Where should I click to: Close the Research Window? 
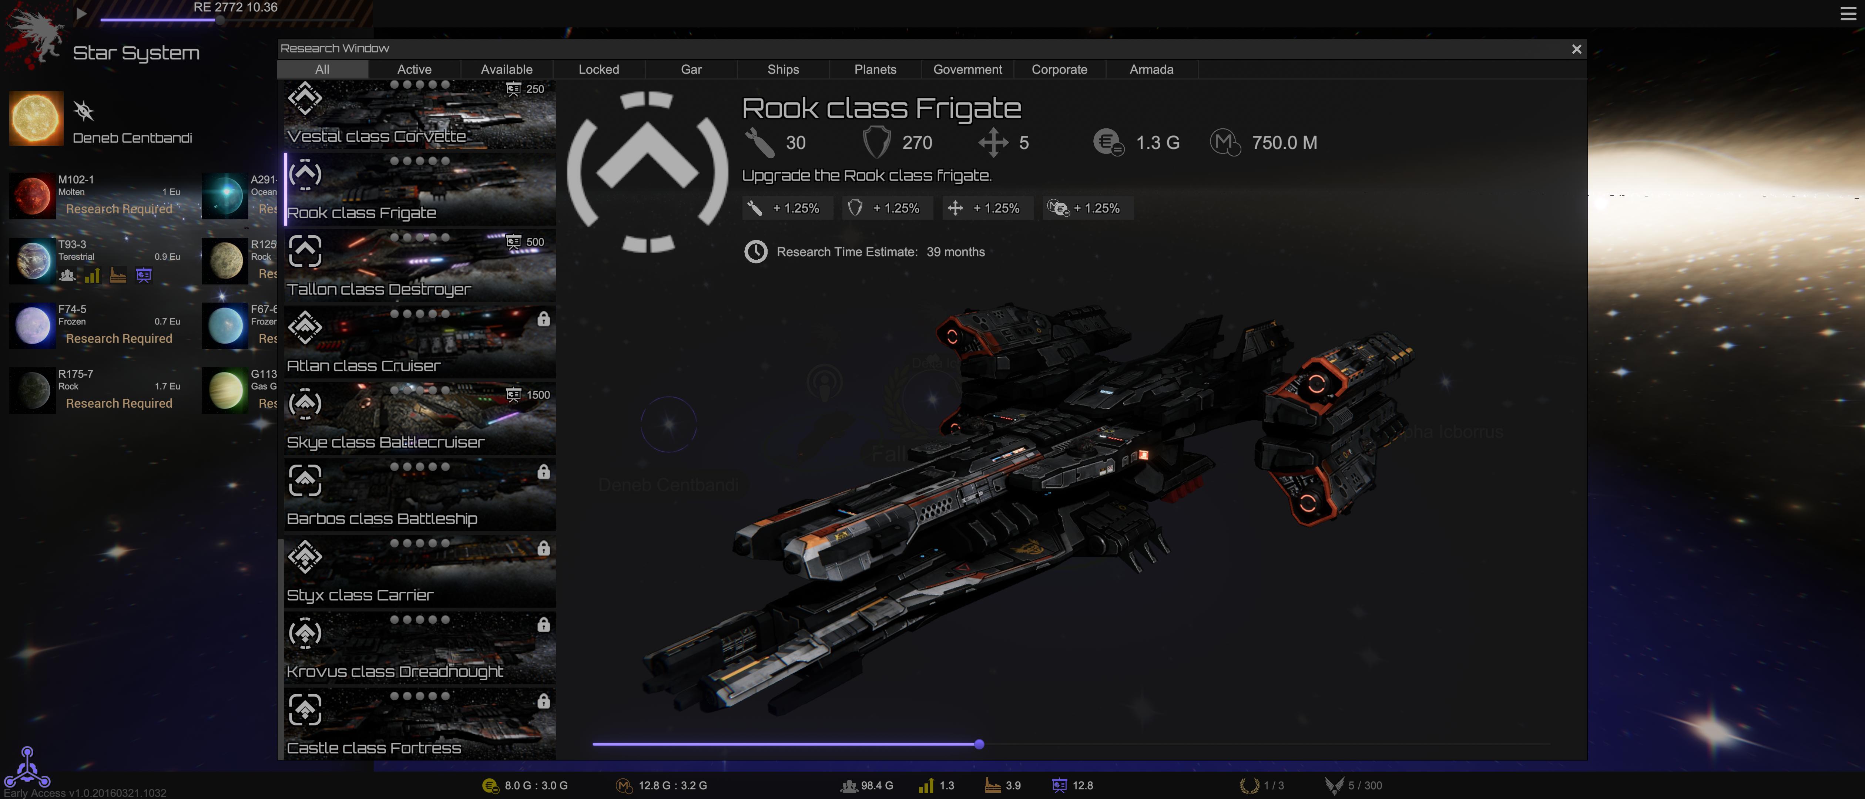click(1576, 49)
